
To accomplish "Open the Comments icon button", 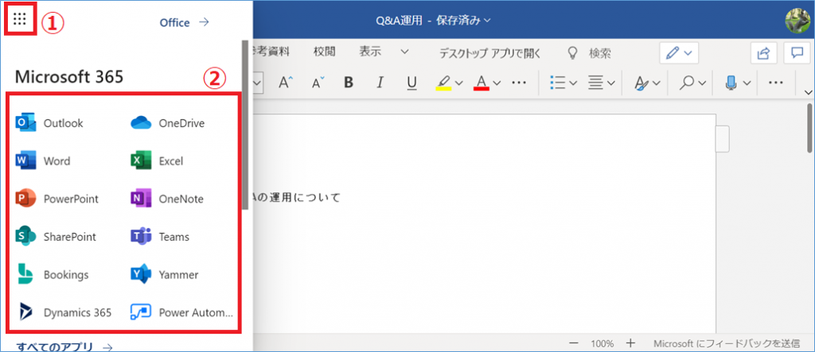I will pyautogui.click(x=797, y=53).
